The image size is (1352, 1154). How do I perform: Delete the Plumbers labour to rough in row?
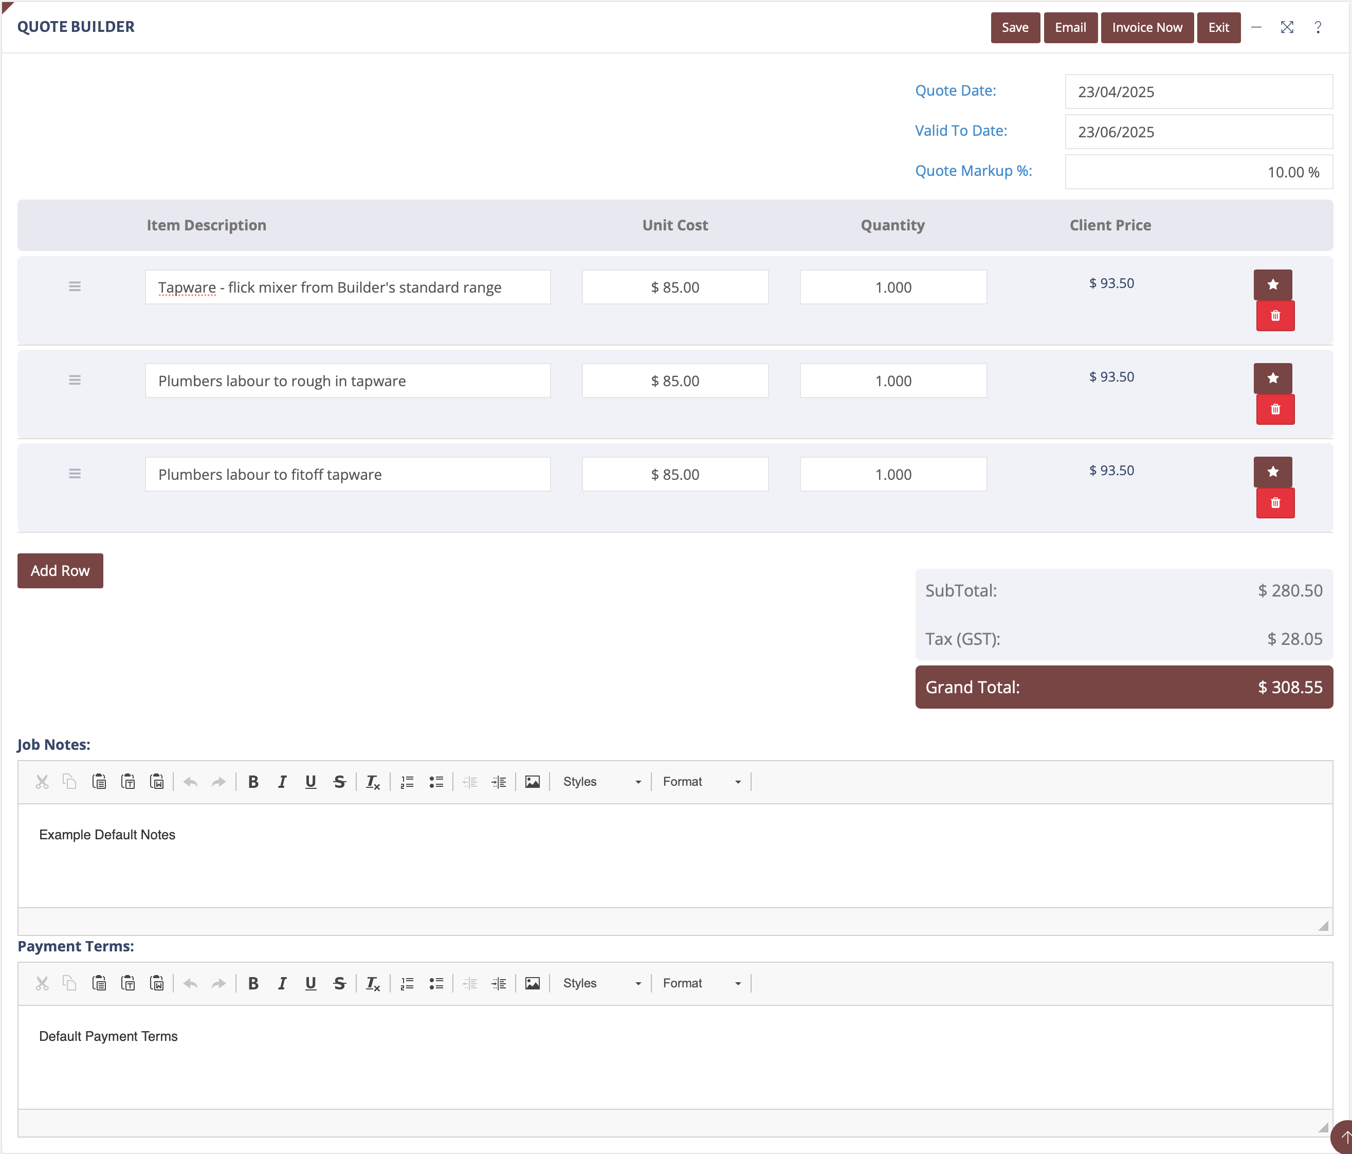1275,409
